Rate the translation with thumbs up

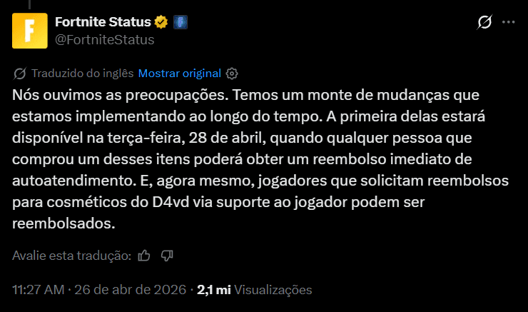144,255
